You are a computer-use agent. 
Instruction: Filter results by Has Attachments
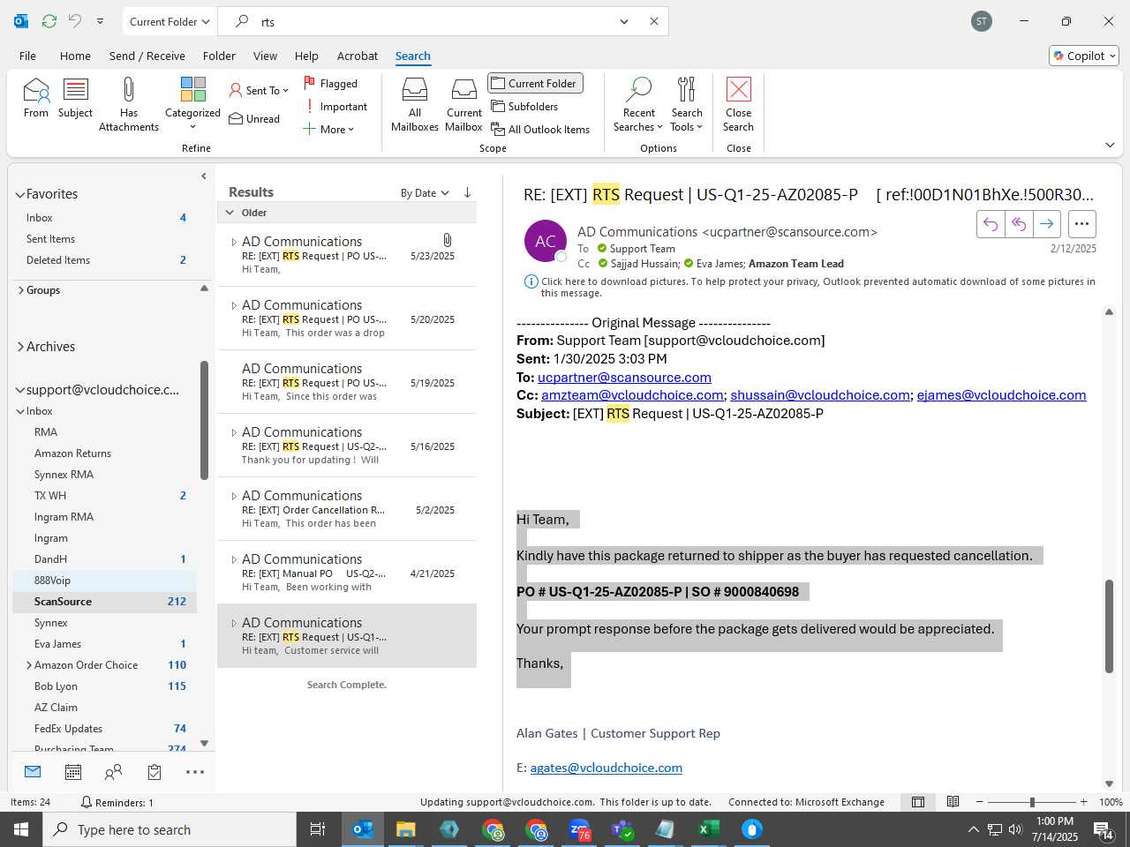pos(129,104)
